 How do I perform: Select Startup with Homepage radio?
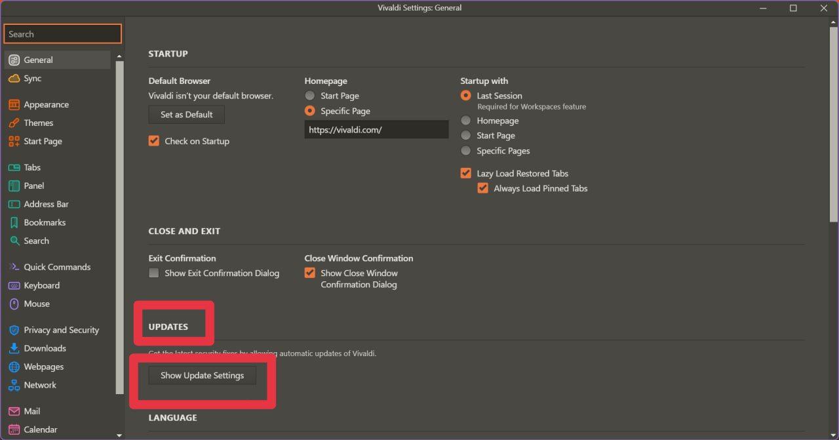[466, 121]
